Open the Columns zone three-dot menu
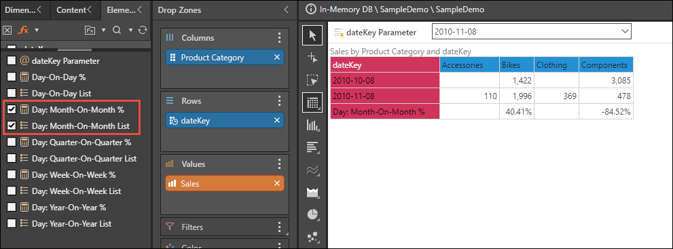The width and height of the screenshot is (673, 249). click(x=279, y=38)
